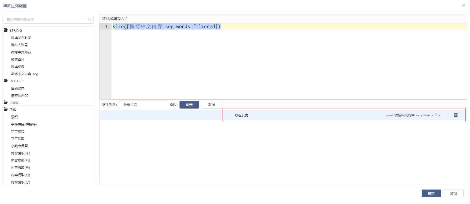Viewport: 470px width, 204px height.
Task: Click the search magnifier icon in the column search box
Action: (90, 19)
